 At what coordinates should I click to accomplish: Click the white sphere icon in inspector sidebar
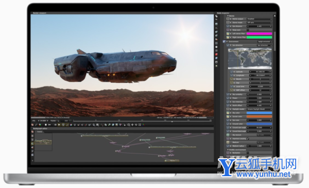coord(216,47)
